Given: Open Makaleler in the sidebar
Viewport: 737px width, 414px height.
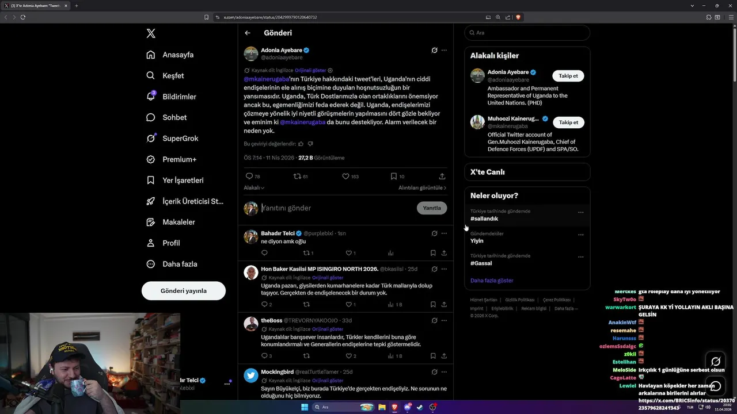Looking at the screenshot, I should 170,222.
